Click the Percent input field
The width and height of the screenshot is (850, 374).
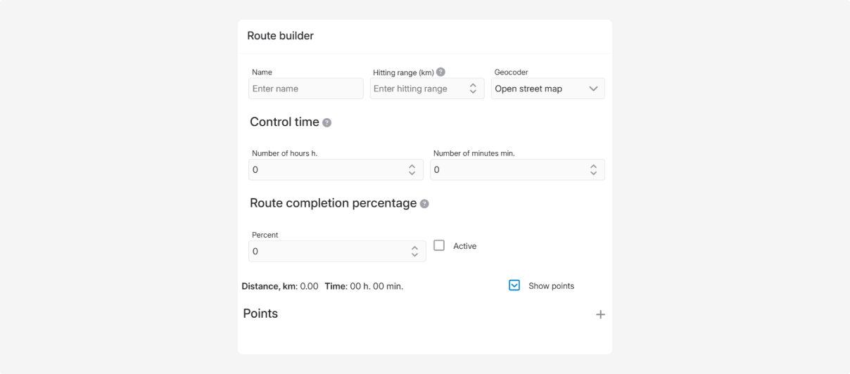pyautogui.click(x=329, y=251)
